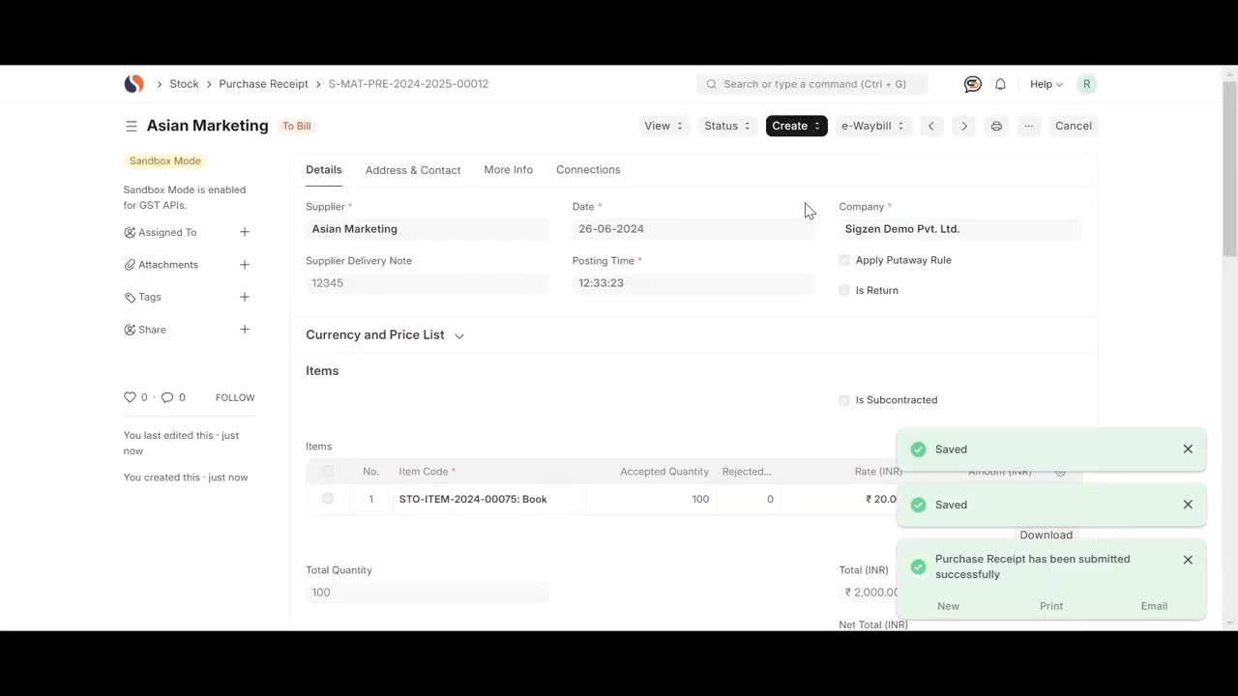The height and width of the screenshot is (696, 1238).
Task: Click the Download button
Action: [x=1046, y=535]
